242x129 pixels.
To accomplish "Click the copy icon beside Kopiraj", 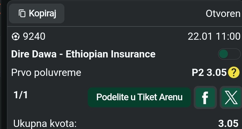I will (x=22, y=13).
